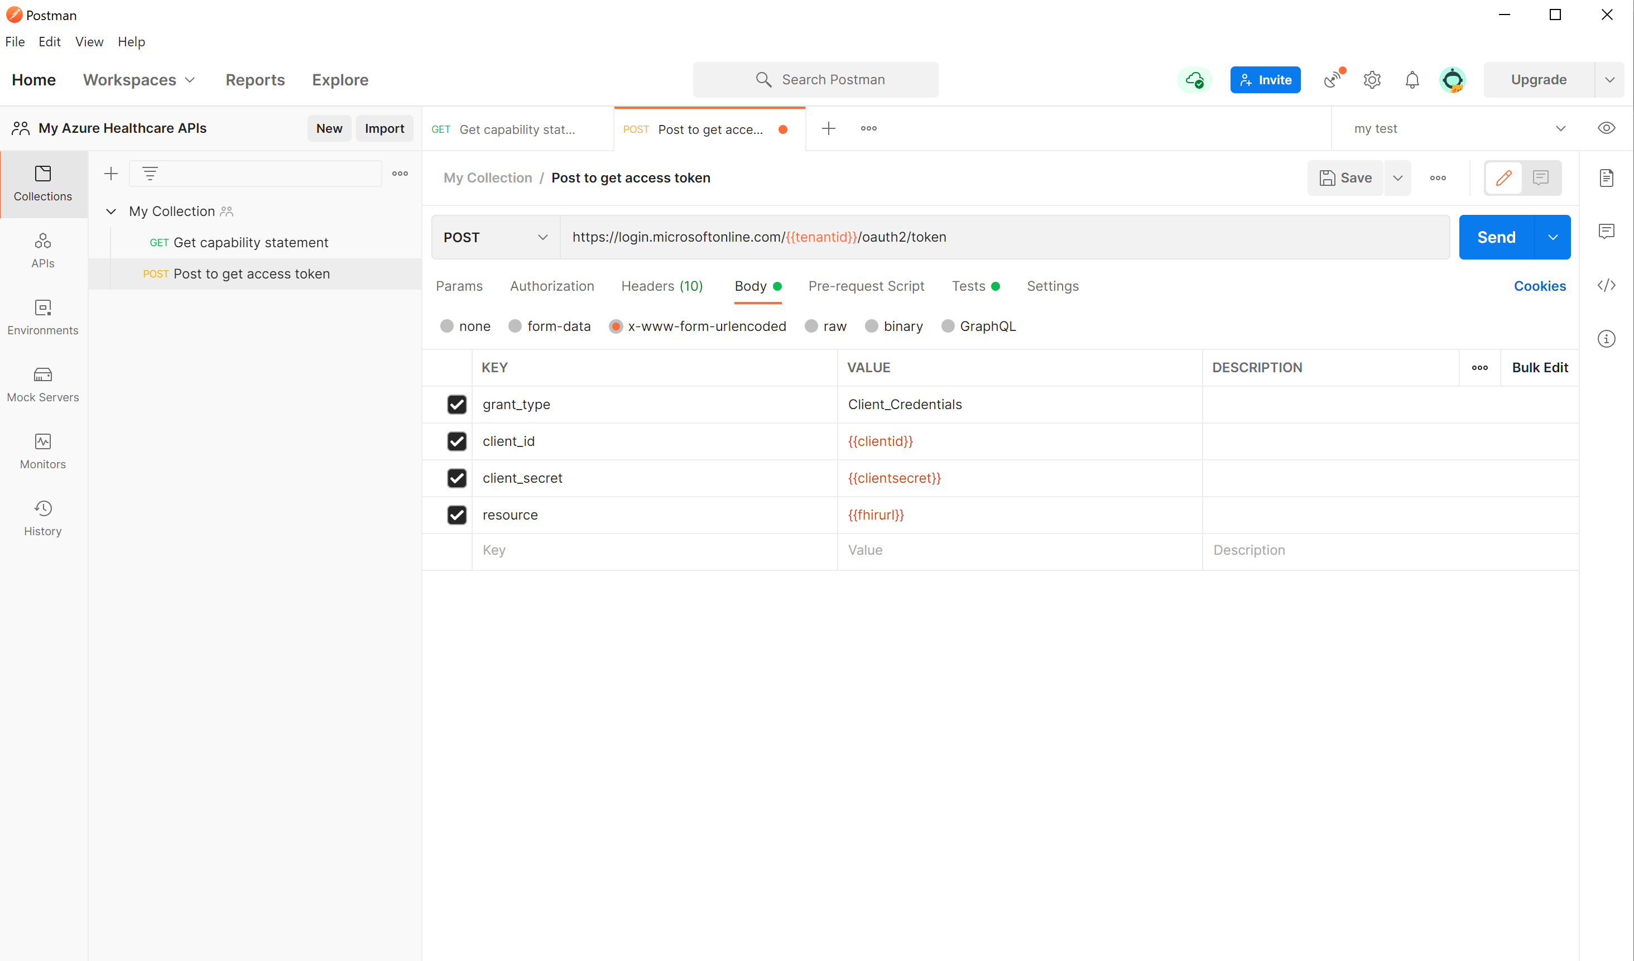This screenshot has width=1634, height=961.
Task: Click the pencil edit mode icon
Action: coord(1505,177)
